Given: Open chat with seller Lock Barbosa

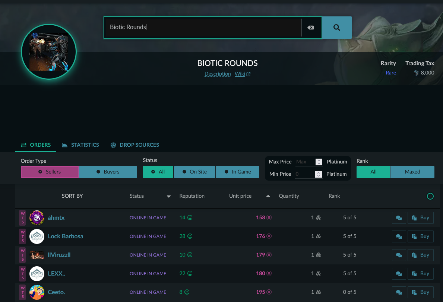Looking at the screenshot, I should tap(399, 236).
